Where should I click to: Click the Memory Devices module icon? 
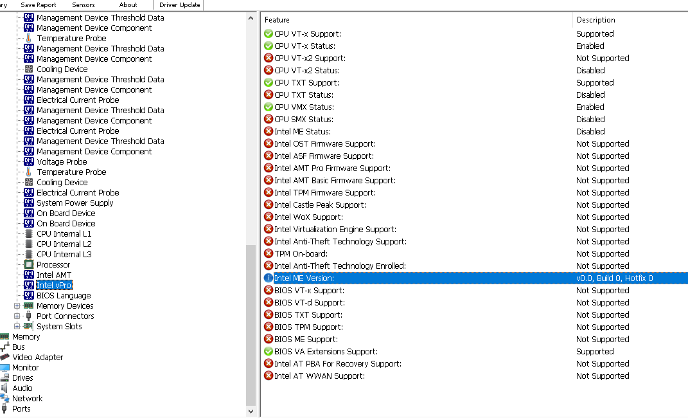tap(29, 305)
